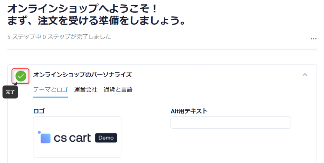Click the Alt用テキスト input field
This screenshot has width=324, height=163.
(x=230, y=123)
